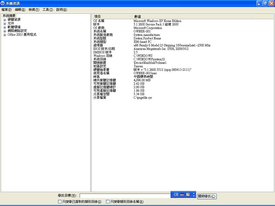Screen dimensions: 275x206
Task: Select the 時區 row
Action: pyautogui.click(x=182, y=77)
